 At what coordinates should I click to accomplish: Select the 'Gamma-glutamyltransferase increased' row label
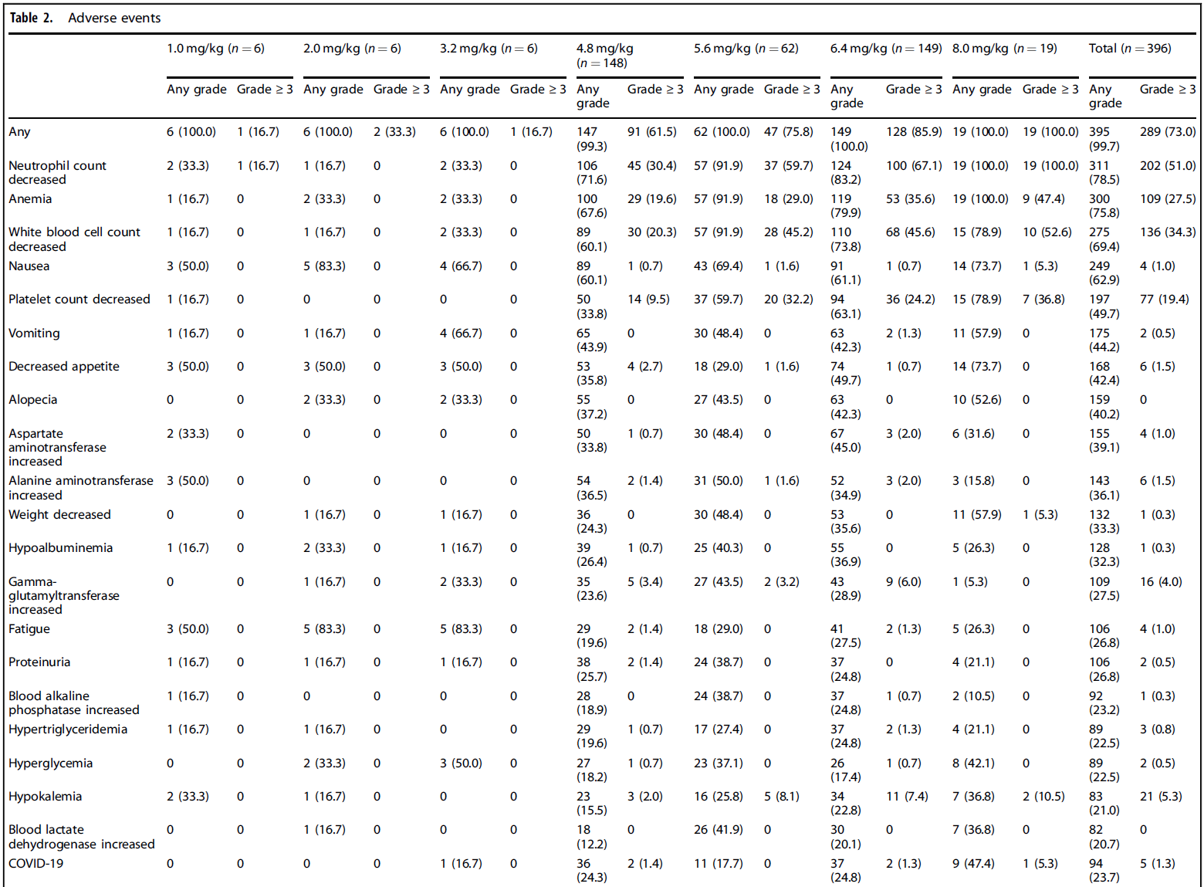click(63, 596)
